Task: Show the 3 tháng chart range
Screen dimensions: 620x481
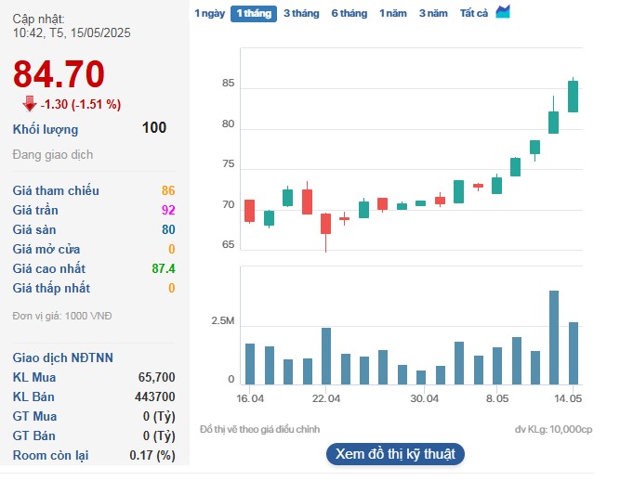Action: tap(301, 13)
